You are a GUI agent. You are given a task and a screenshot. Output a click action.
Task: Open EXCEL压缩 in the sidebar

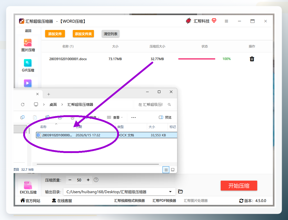pyautogui.click(x=28, y=187)
